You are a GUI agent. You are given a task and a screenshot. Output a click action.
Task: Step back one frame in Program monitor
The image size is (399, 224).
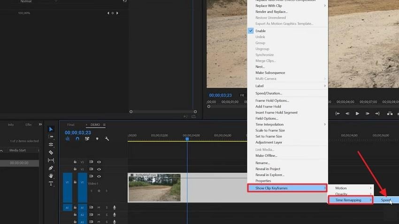pyautogui.click(x=347, y=114)
